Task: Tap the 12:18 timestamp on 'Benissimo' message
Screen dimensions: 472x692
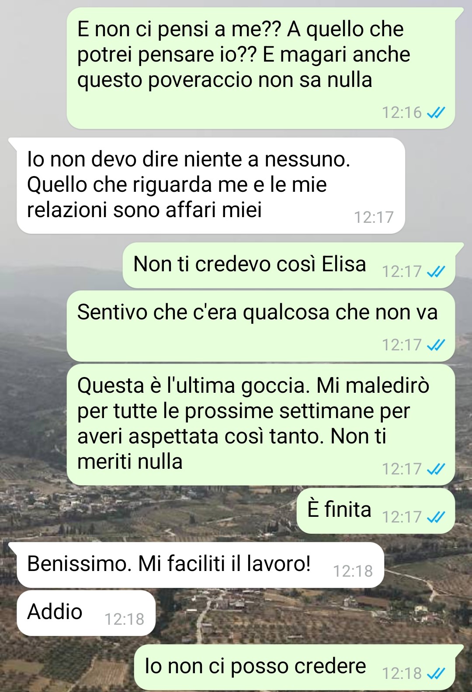Action: pos(353,571)
